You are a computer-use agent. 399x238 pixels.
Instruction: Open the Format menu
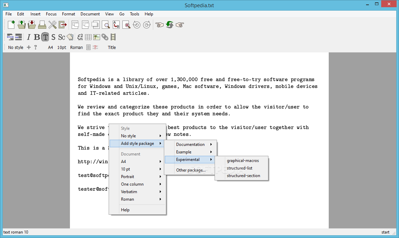click(x=69, y=14)
